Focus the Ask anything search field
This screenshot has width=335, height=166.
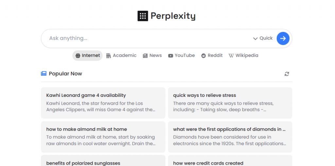150,38
